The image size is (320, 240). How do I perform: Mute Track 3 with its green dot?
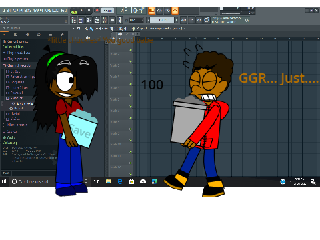[x=131, y=73]
